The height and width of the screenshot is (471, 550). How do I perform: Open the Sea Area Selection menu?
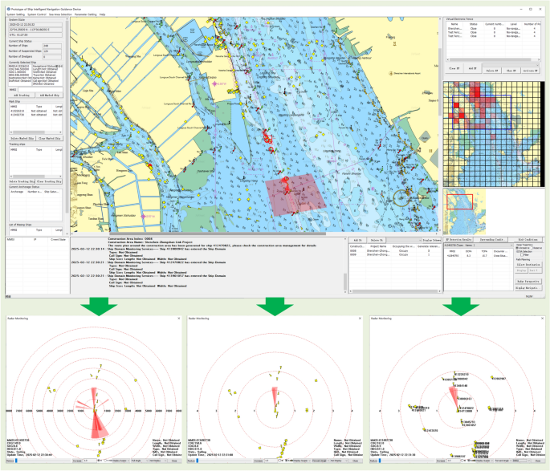coord(61,14)
